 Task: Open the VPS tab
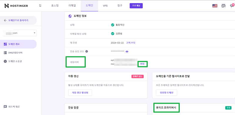click(x=105, y=6)
